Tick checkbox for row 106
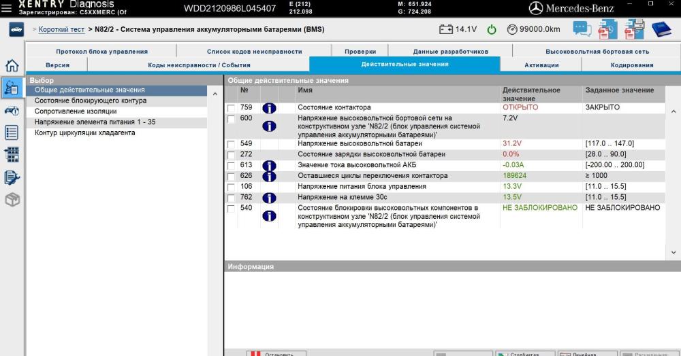 coord(231,188)
